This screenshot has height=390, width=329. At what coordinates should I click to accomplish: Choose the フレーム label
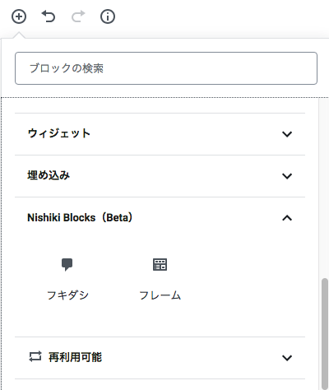160,295
